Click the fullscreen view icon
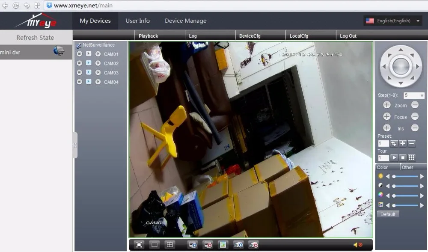Screen dimensions: 428x252 (x=139, y=245)
